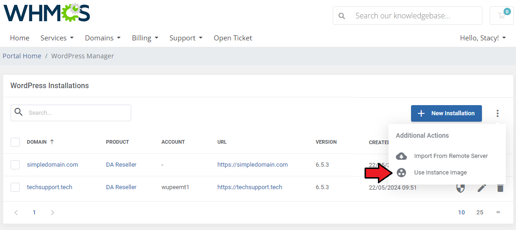Toggle the select-all checkbox in table header
This screenshot has height=230, width=516.
(x=15, y=142)
